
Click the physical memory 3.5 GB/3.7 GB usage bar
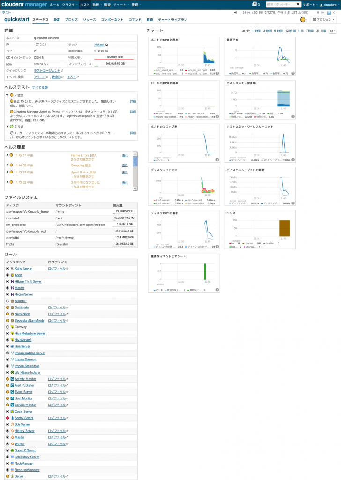click(114, 58)
